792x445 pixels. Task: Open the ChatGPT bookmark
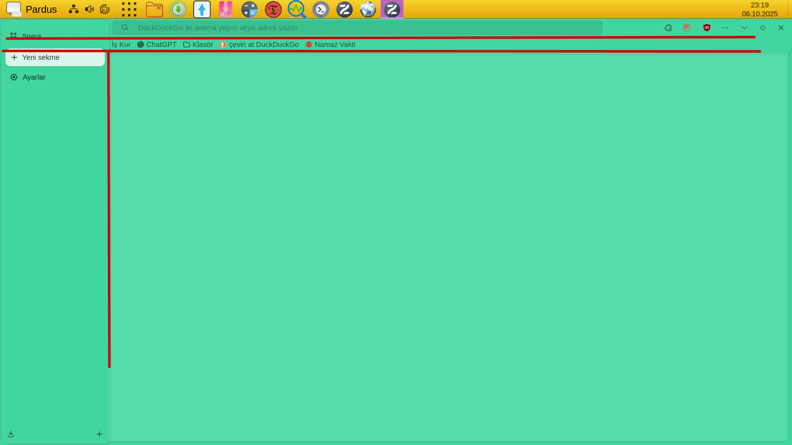(157, 44)
